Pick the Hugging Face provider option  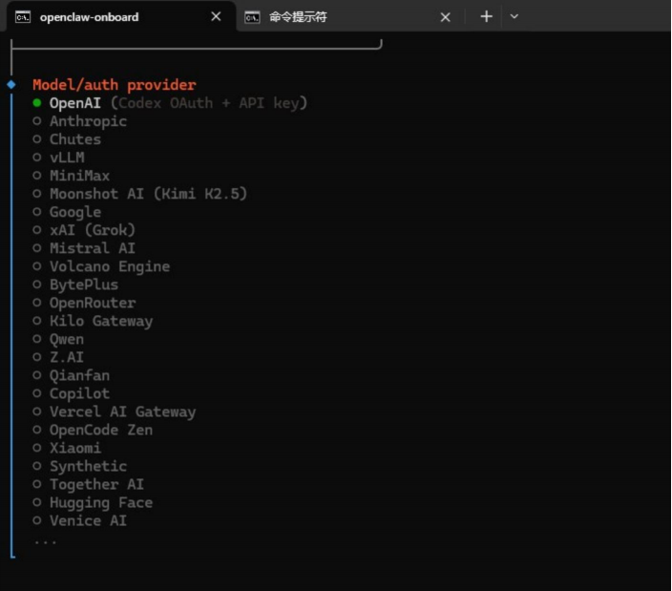point(37,502)
